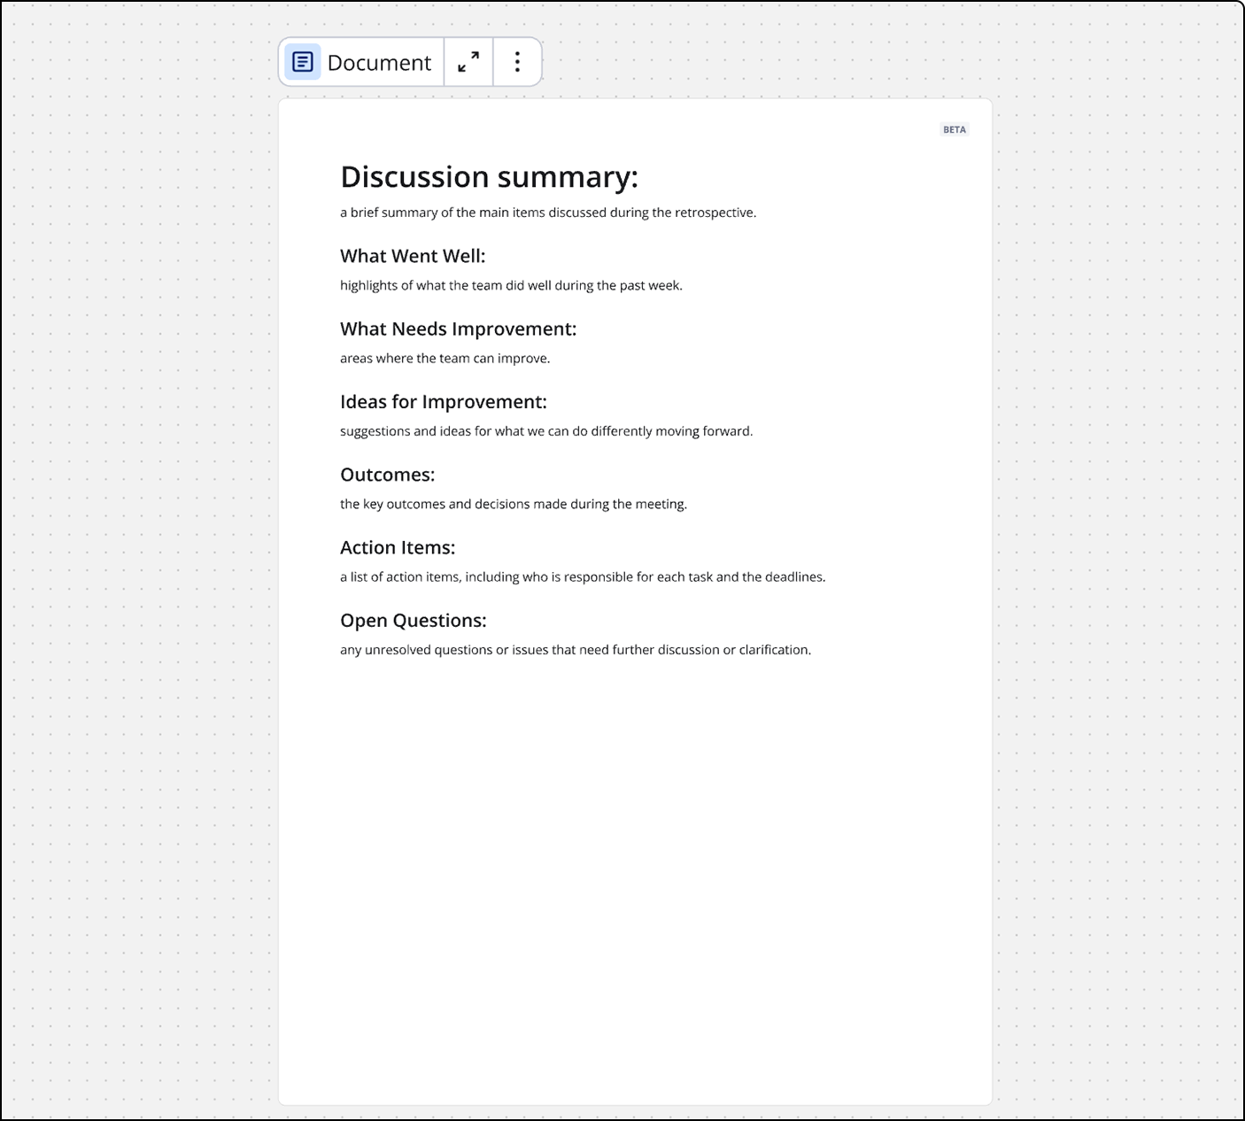Select the What Went Well heading
This screenshot has height=1121, width=1245.
[x=413, y=256]
